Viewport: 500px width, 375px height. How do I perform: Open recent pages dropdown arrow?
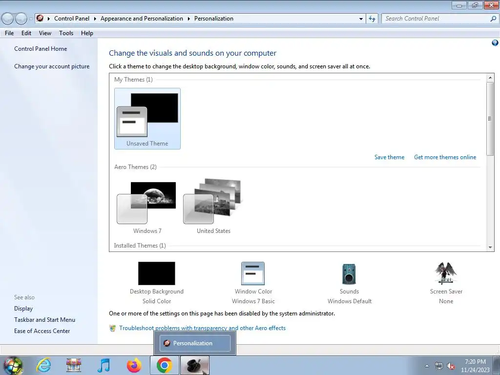[x=31, y=19]
